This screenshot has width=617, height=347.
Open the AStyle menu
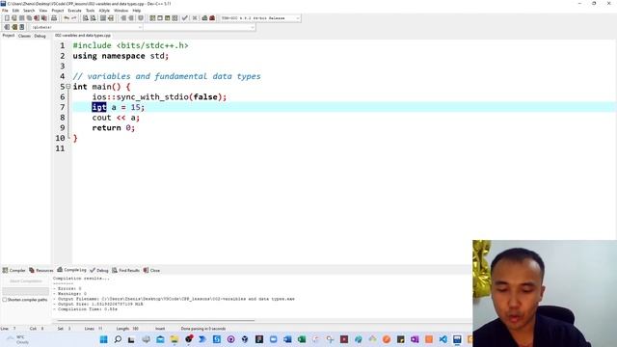(x=104, y=11)
